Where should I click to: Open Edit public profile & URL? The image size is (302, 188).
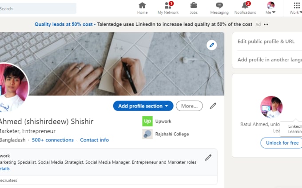click(266, 41)
